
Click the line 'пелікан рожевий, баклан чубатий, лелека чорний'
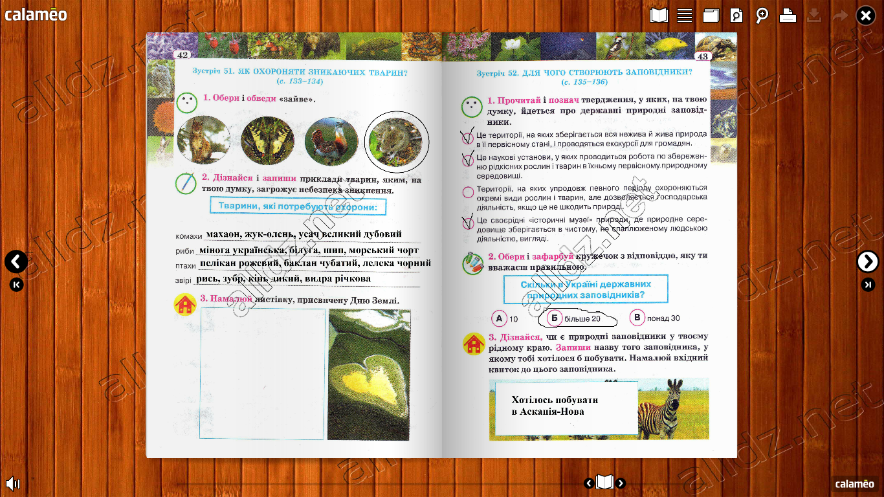(x=315, y=263)
